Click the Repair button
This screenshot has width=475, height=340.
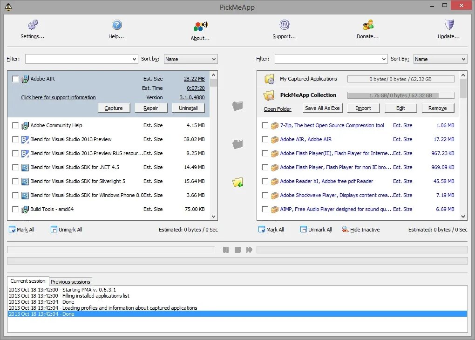click(151, 108)
